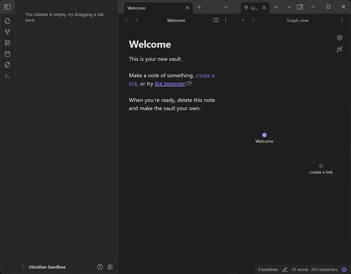Open the command palette icon
The height and width of the screenshot is (274, 351).
tap(7, 76)
